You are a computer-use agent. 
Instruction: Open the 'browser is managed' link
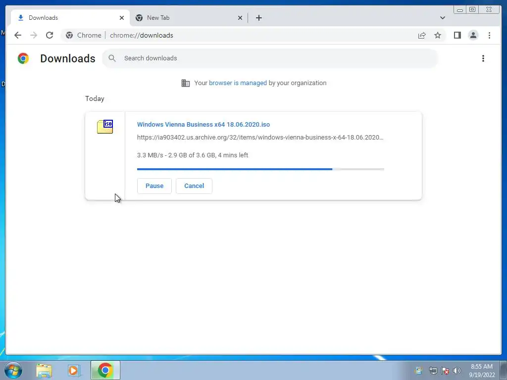[x=238, y=83]
